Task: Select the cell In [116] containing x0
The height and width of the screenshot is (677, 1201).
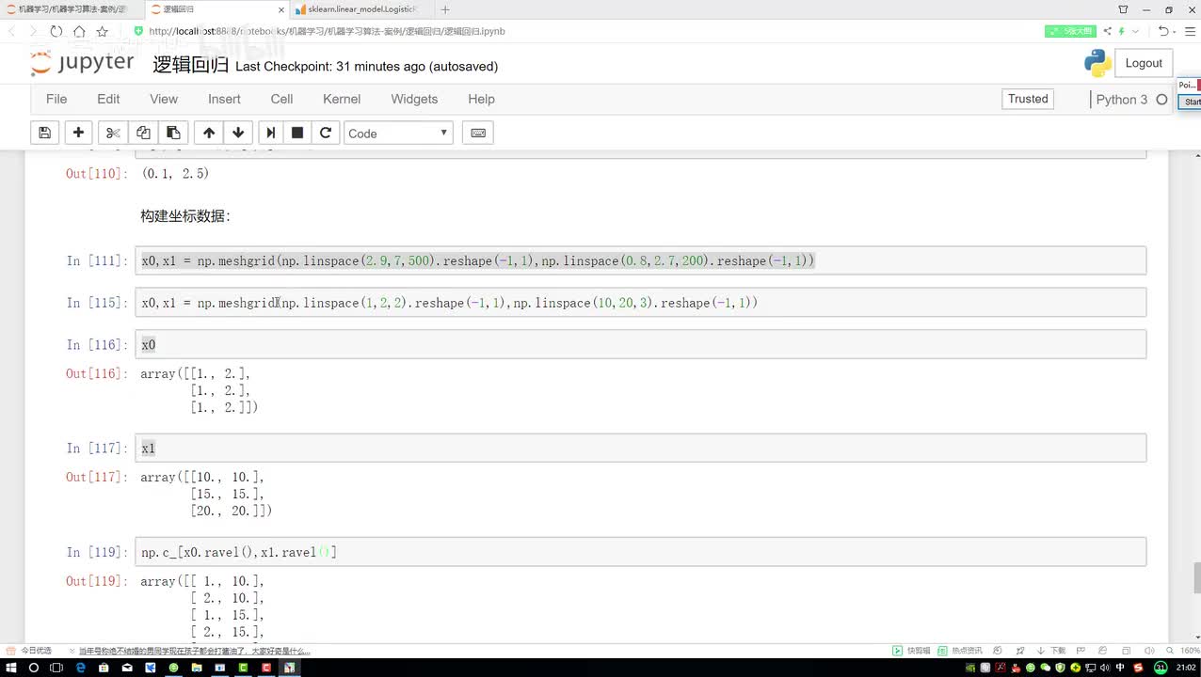Action: point(642,344)
